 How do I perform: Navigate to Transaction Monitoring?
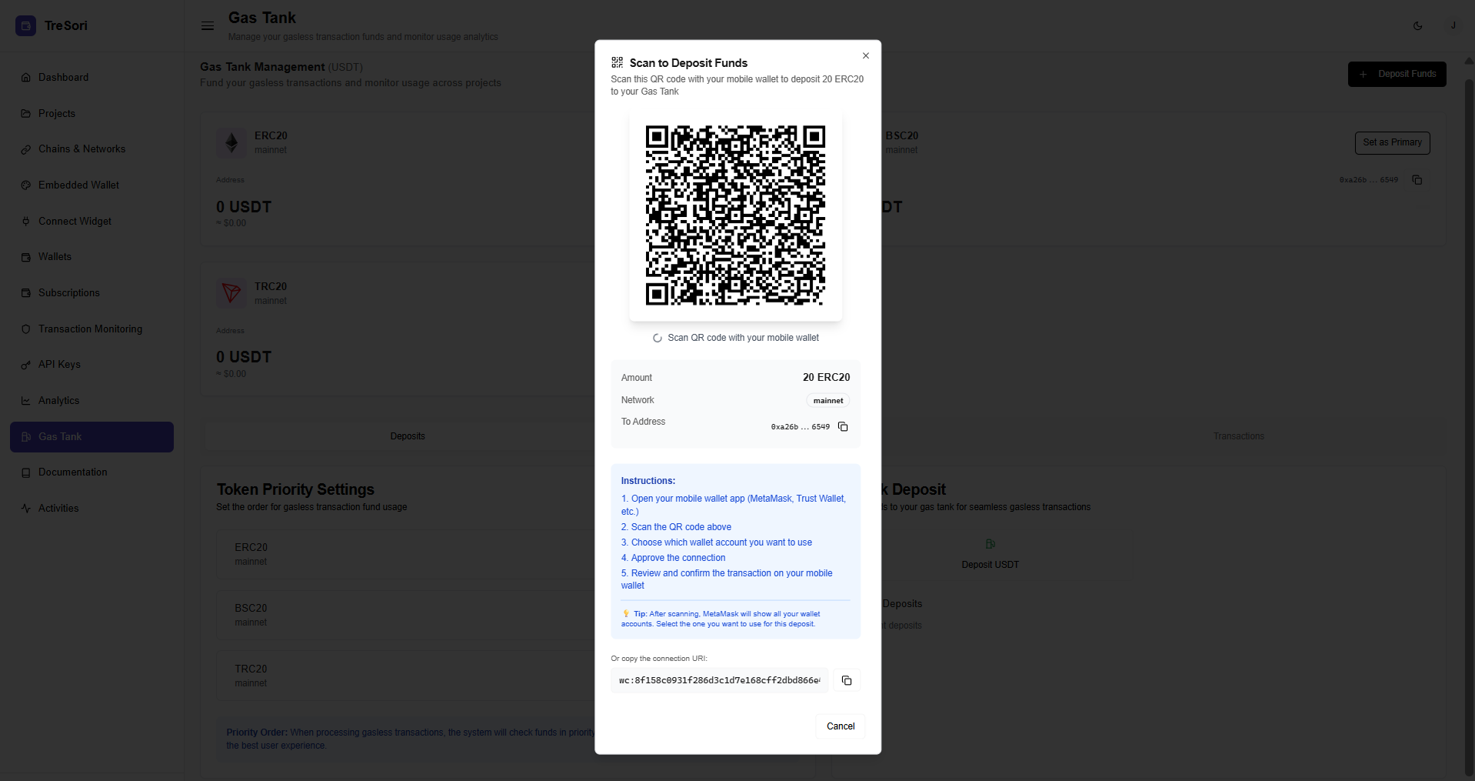[x=90, y=329]
